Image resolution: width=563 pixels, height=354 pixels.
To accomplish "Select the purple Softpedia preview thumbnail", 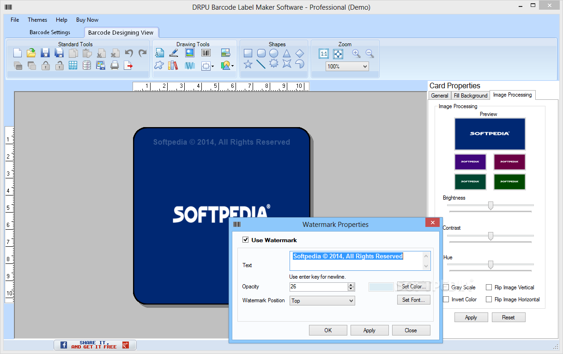I will pyautogui.click(x=470, y=162).
